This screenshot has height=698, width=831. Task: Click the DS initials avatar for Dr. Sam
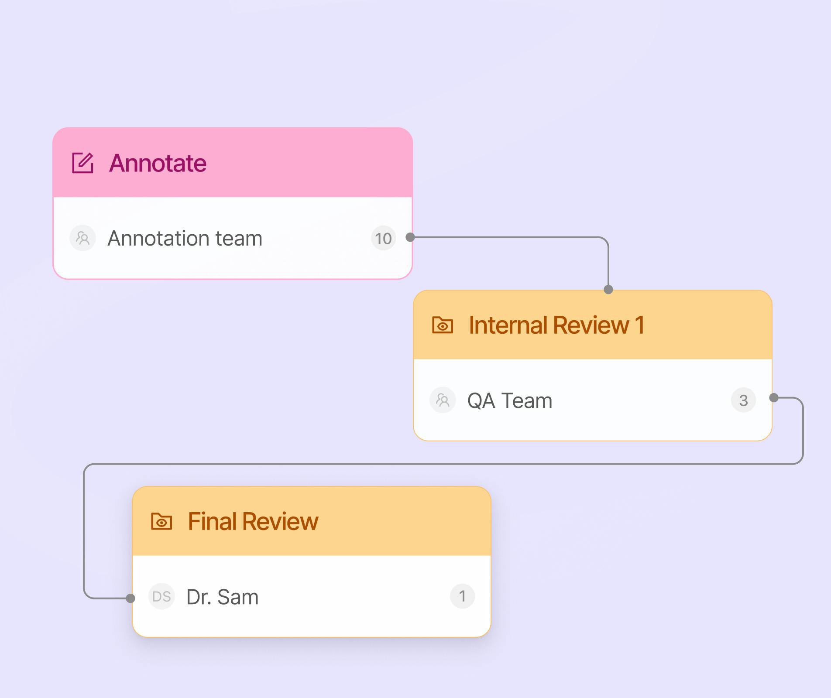pos(161,596)
